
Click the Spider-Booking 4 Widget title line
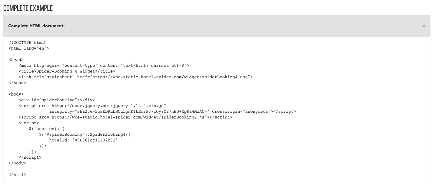[67, 71]
